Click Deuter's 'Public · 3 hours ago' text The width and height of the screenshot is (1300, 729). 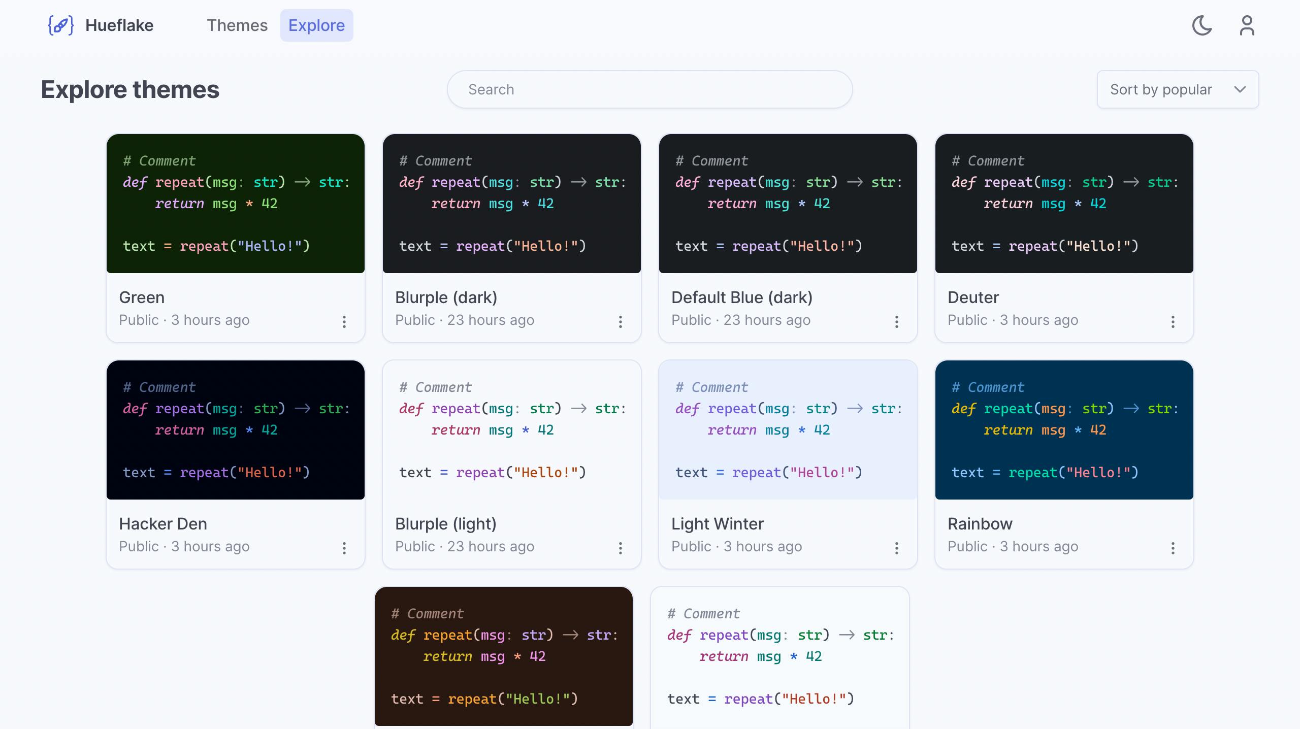click(x=1013, y=320)
